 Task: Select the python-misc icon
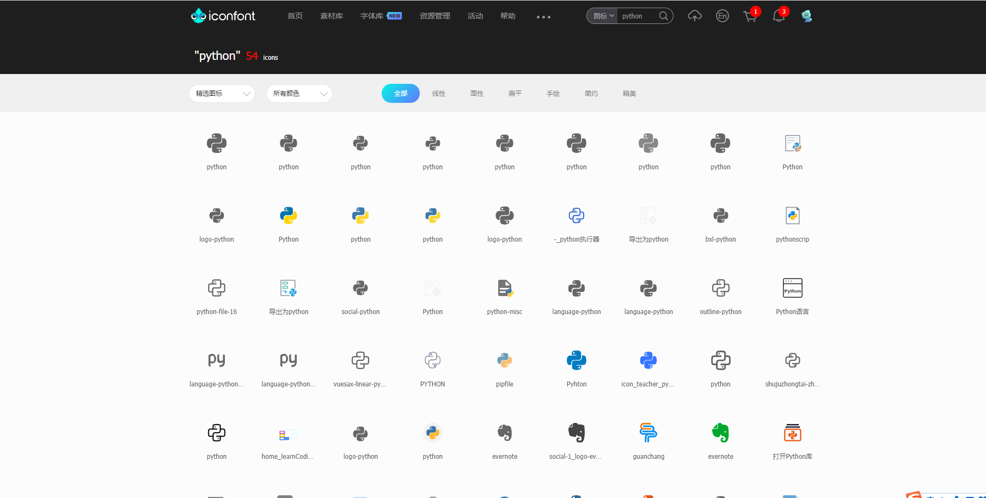(505, 288)
